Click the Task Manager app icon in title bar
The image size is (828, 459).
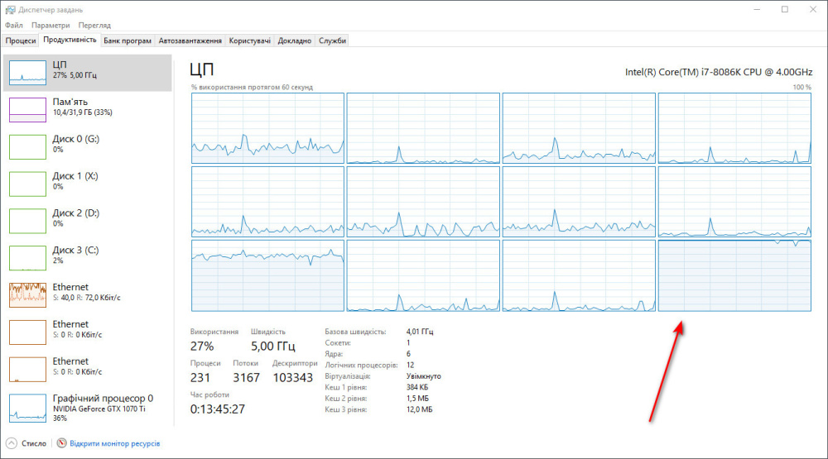[9, 9]
